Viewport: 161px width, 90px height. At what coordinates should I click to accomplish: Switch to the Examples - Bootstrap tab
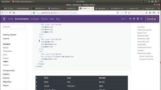point(102,8)
